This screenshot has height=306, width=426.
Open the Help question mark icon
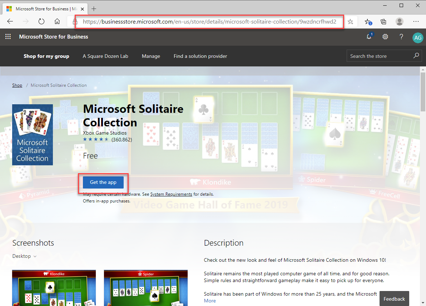point(401,37)
